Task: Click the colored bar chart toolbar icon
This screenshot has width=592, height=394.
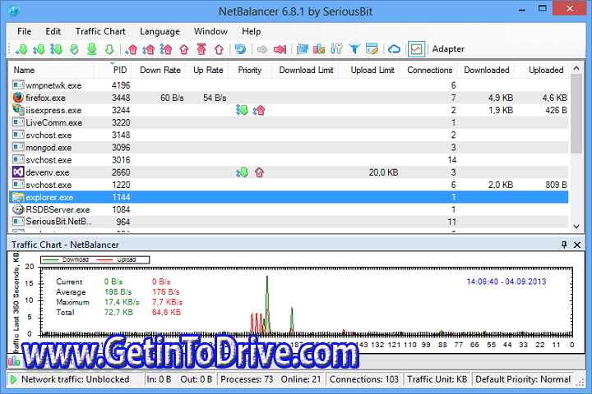Action: click(x=319, y=49)
